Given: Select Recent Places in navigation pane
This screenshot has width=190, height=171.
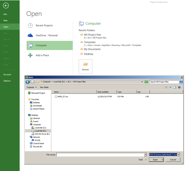Looking at the screenshot, I should tap(37, 109).
